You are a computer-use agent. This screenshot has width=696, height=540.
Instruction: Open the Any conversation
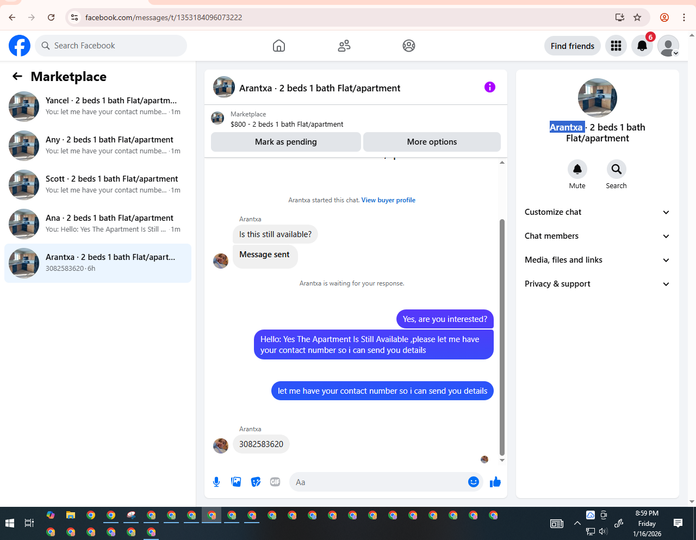pos(98,146)
